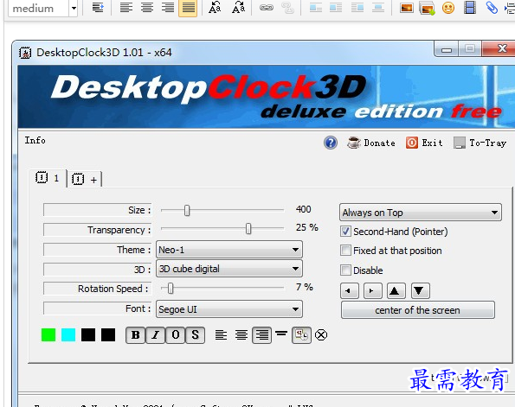This screenshot has height=407, width=515.
Task: Move the clock up with the arrow button
Action: pos(396,291)
